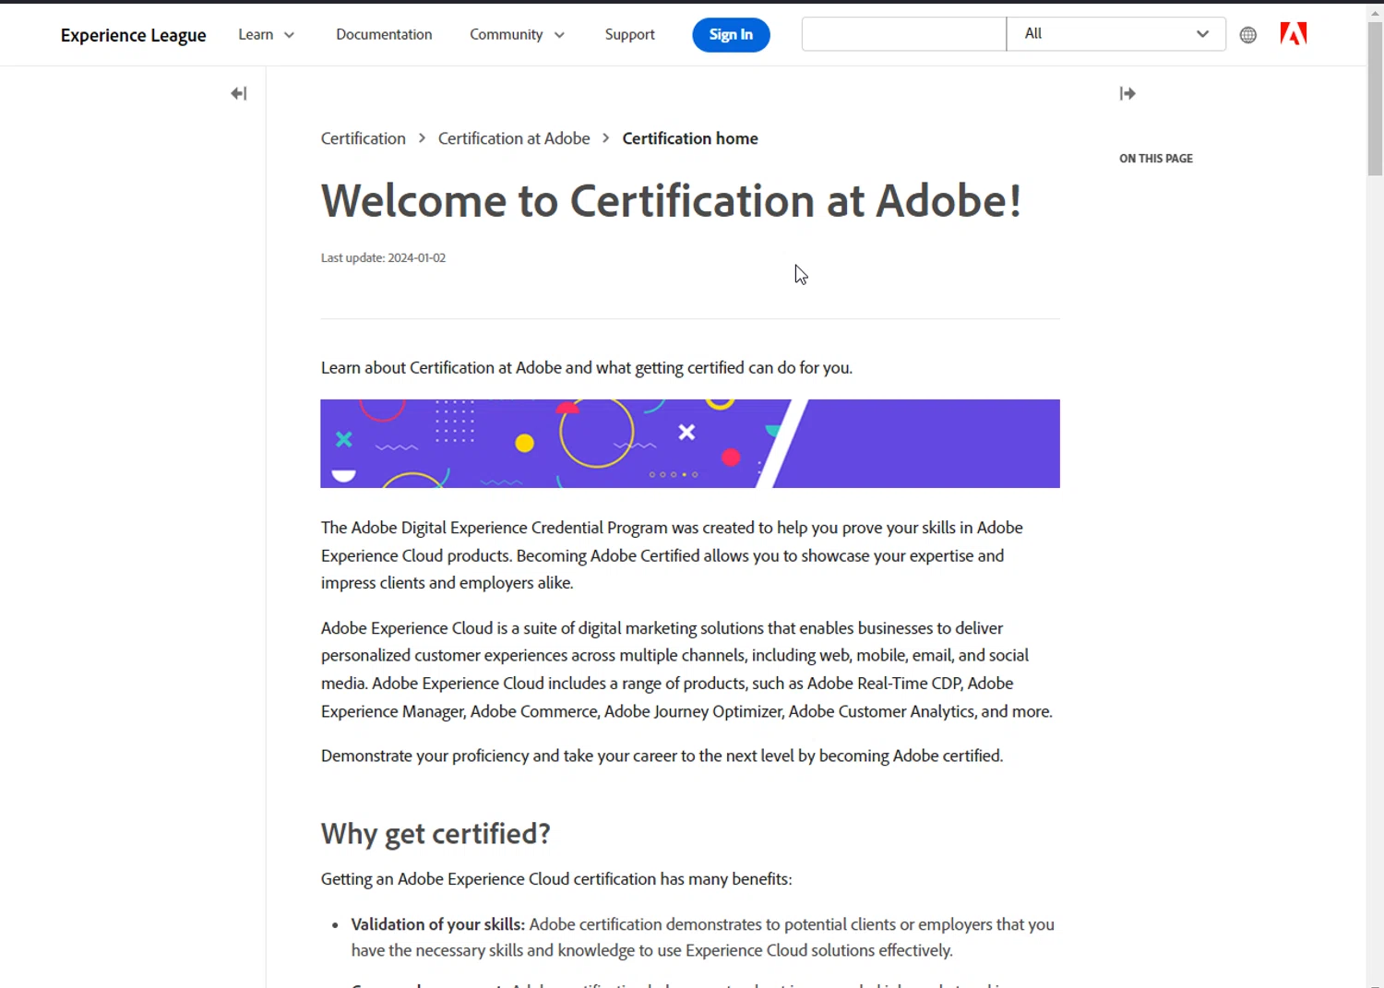Click the 'Last update: 2024-01-02' text
This screenshot has width=1384, height=988.
pyautogui.click(x=383, y=258)
